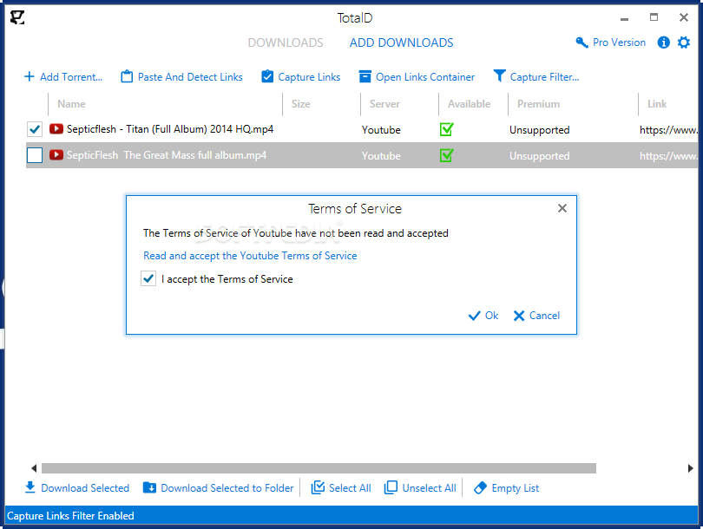The image size is (703, 529).
Task: Click the Pro Version key icon
Action: click(x=581, y=42)
